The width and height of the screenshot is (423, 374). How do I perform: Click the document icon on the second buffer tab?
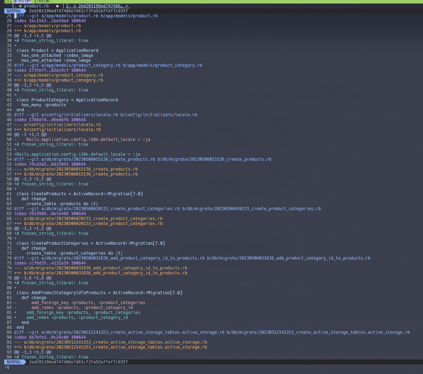(75, 6)
